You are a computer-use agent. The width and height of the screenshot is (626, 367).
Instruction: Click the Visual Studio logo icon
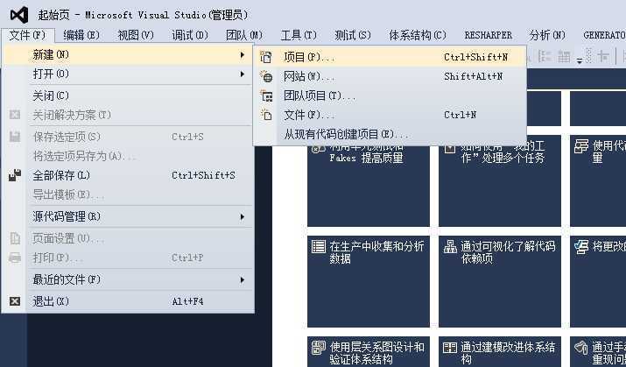[19, 15]
